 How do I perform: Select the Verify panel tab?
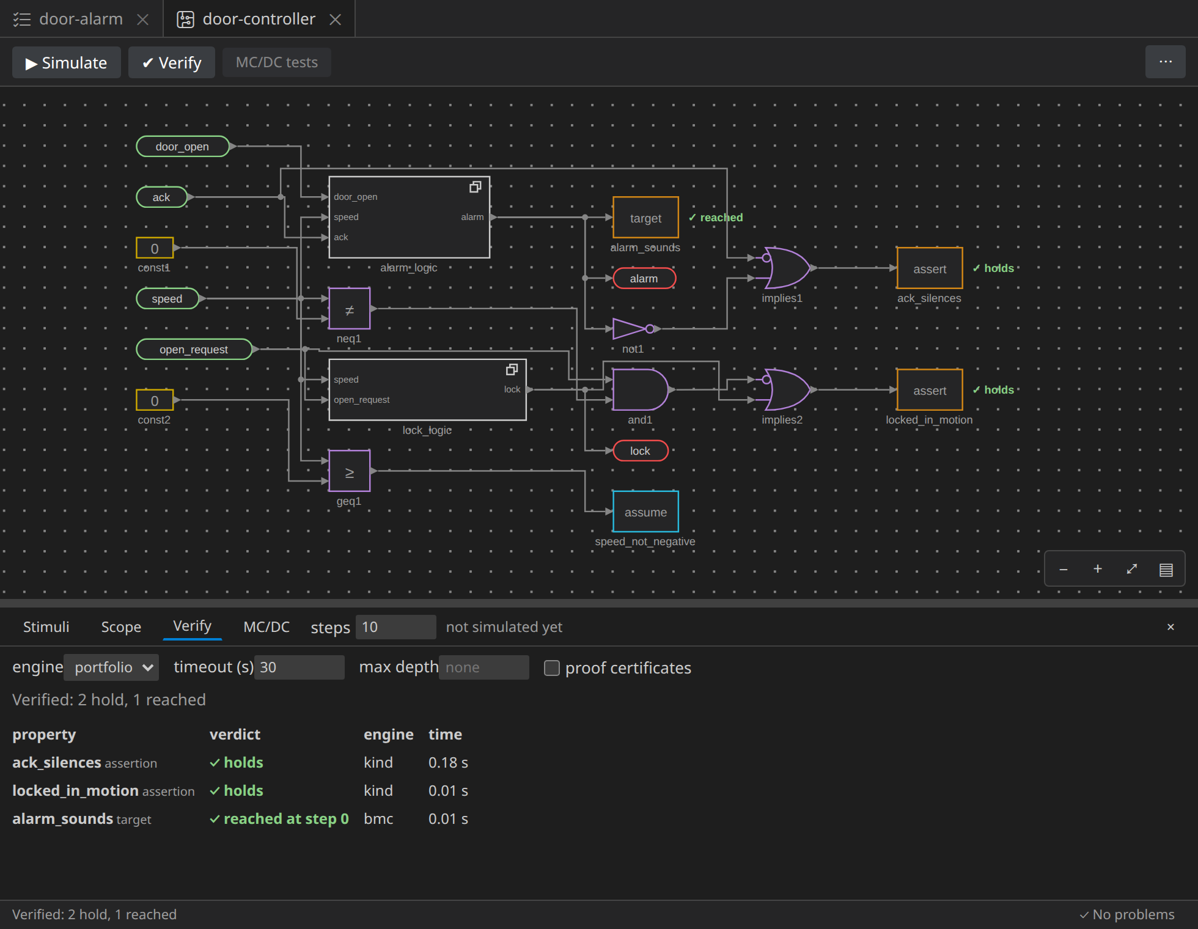click(192, 626)
